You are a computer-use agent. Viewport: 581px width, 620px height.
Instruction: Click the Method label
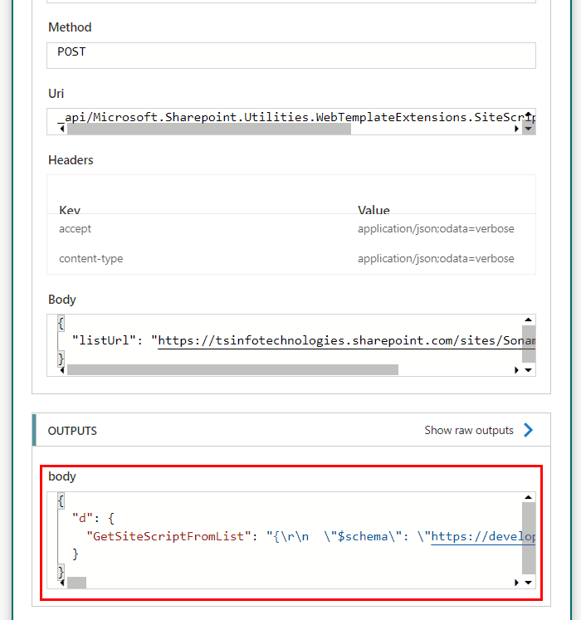[x=70, y=27]
